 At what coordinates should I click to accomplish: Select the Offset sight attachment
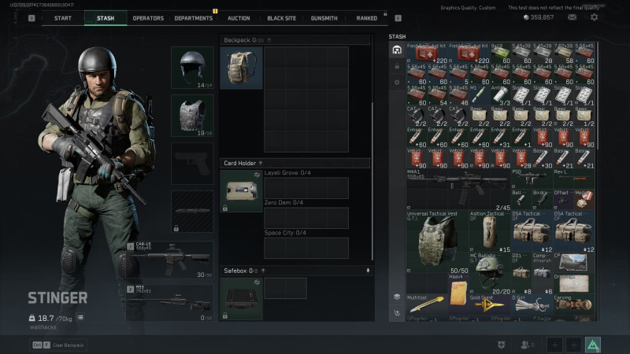(563, 200)
